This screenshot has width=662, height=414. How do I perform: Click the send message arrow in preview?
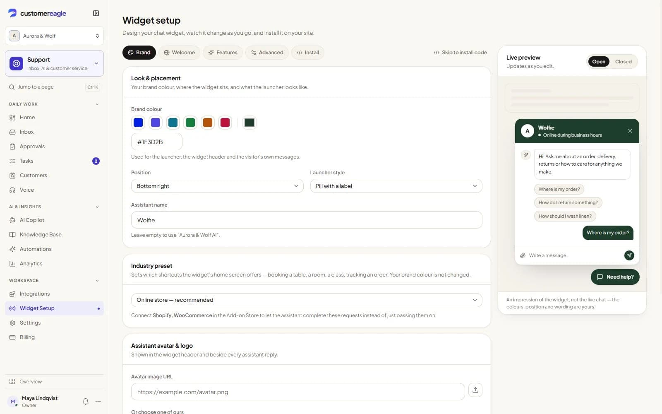point(629,255)
